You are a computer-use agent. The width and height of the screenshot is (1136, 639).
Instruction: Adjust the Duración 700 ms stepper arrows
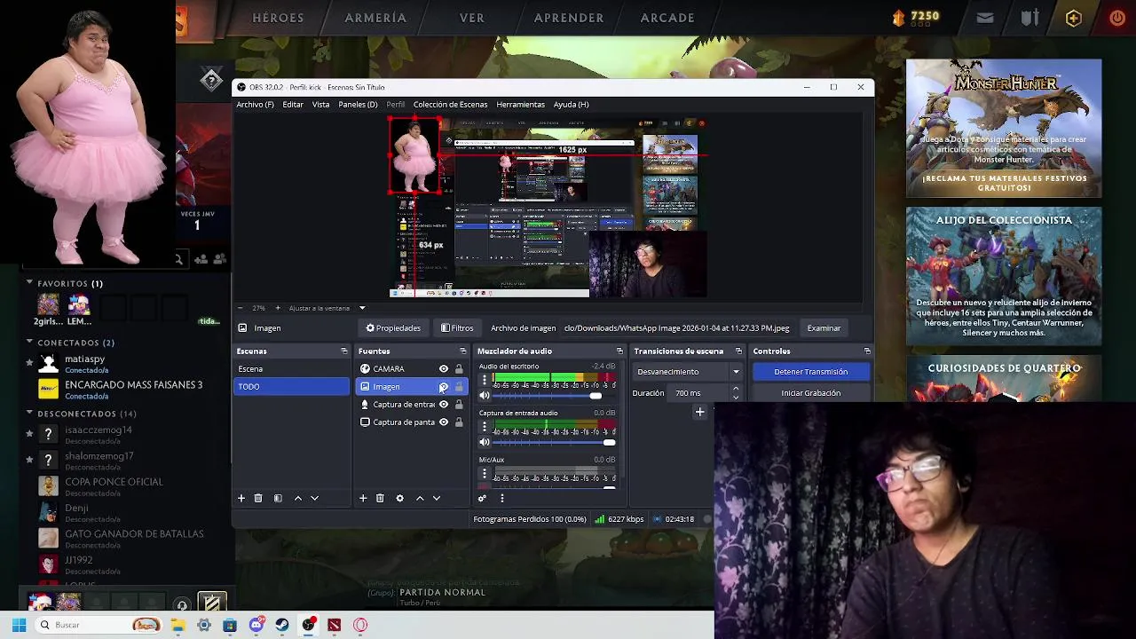tap(736, 393)
